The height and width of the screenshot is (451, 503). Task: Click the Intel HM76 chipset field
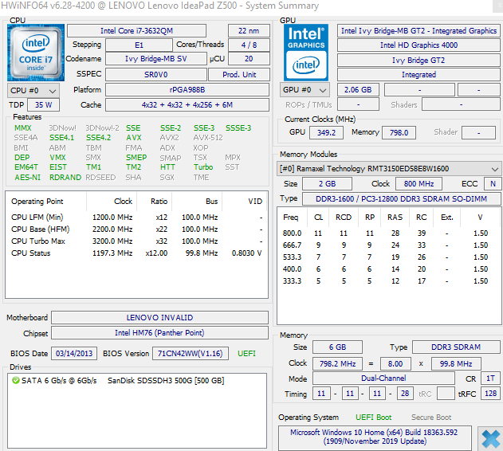click(x=159, y=333)
